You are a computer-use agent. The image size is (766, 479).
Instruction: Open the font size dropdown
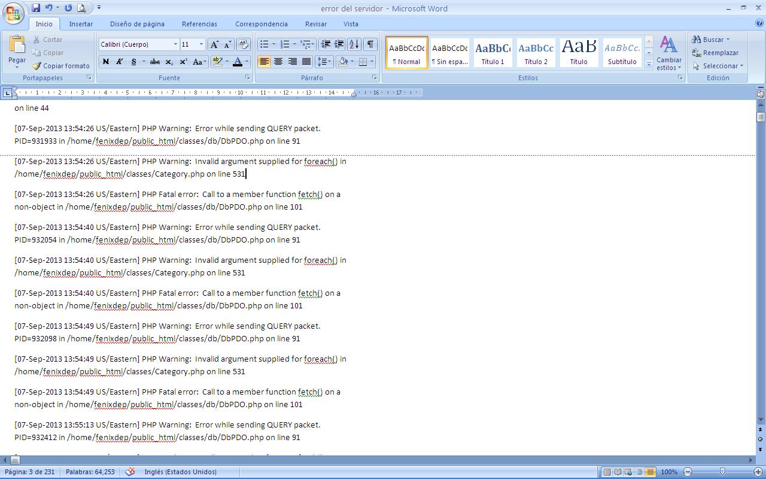click(x=201, y=44)
